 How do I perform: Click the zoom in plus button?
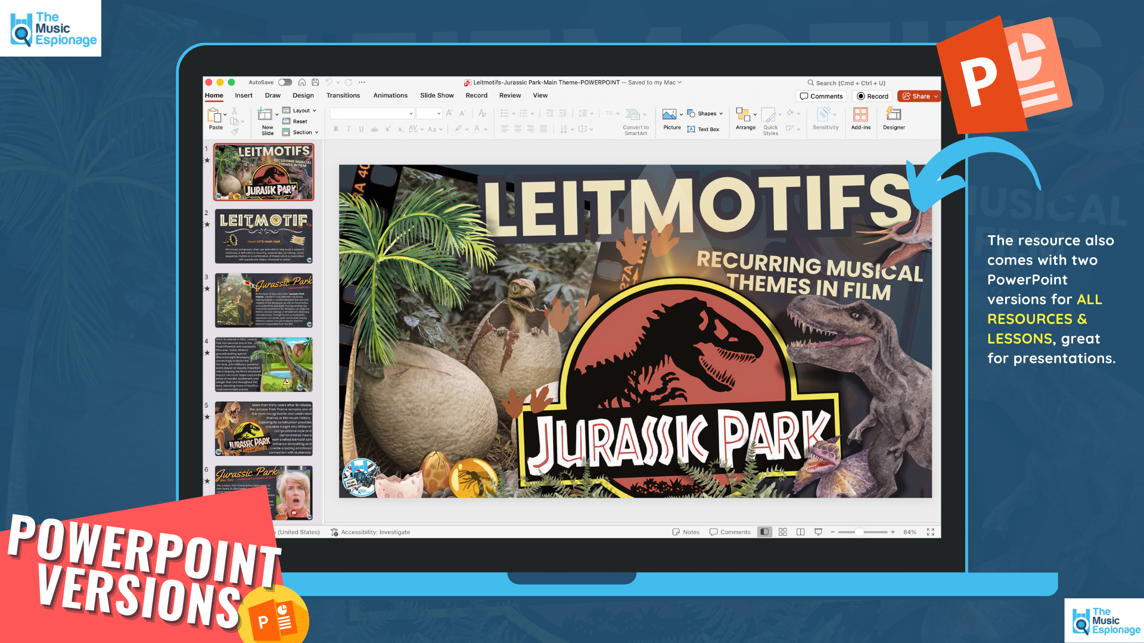click(x=893, y=532)
